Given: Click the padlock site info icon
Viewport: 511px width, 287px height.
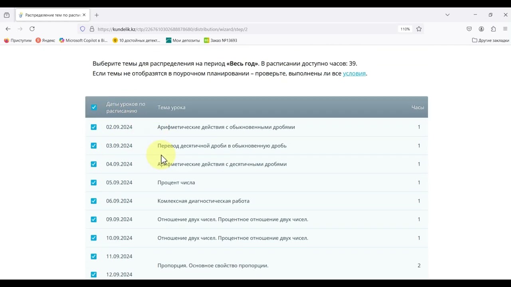Looking at the screenshot, I should 92,29.
